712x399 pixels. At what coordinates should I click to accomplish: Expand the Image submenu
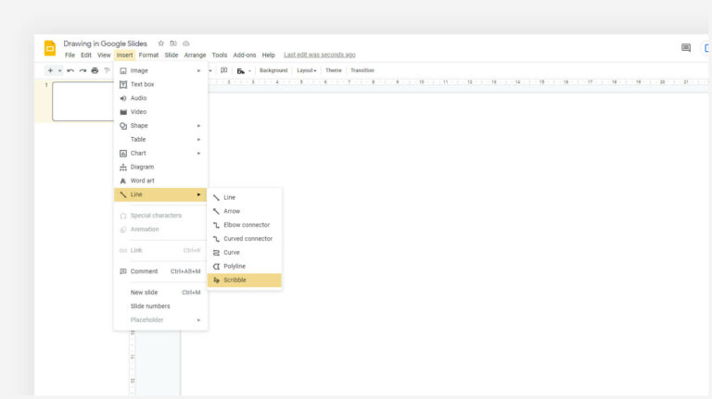click(160, 70)
